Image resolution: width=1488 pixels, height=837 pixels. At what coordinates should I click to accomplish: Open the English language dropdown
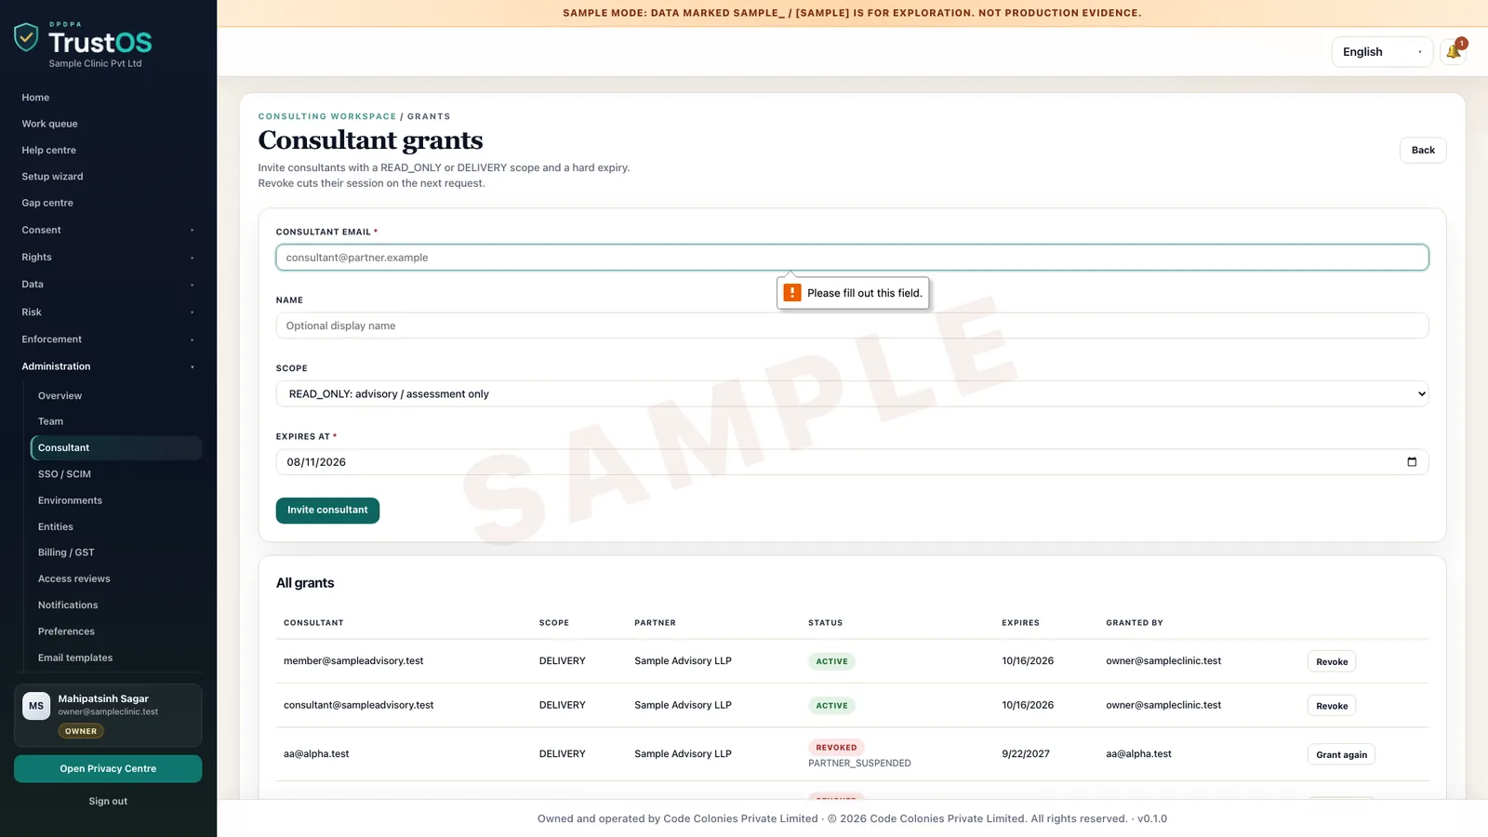pos(1382,52)
